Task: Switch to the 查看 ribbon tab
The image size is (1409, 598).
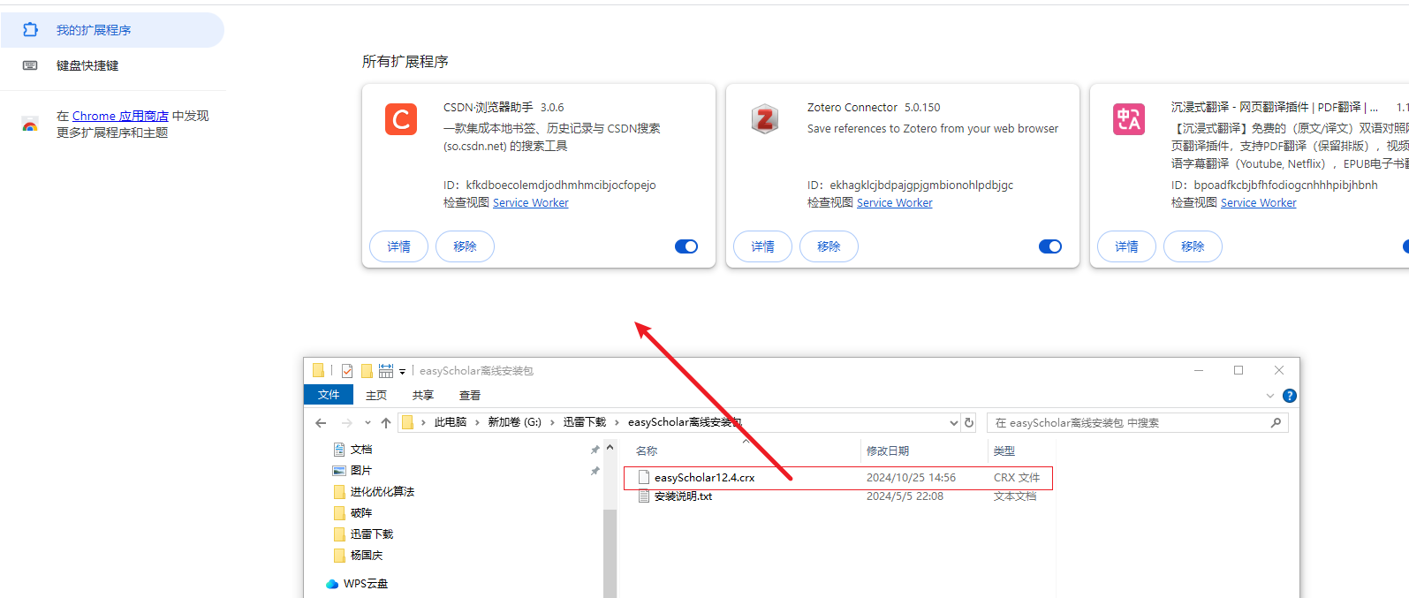Action: 470,396
